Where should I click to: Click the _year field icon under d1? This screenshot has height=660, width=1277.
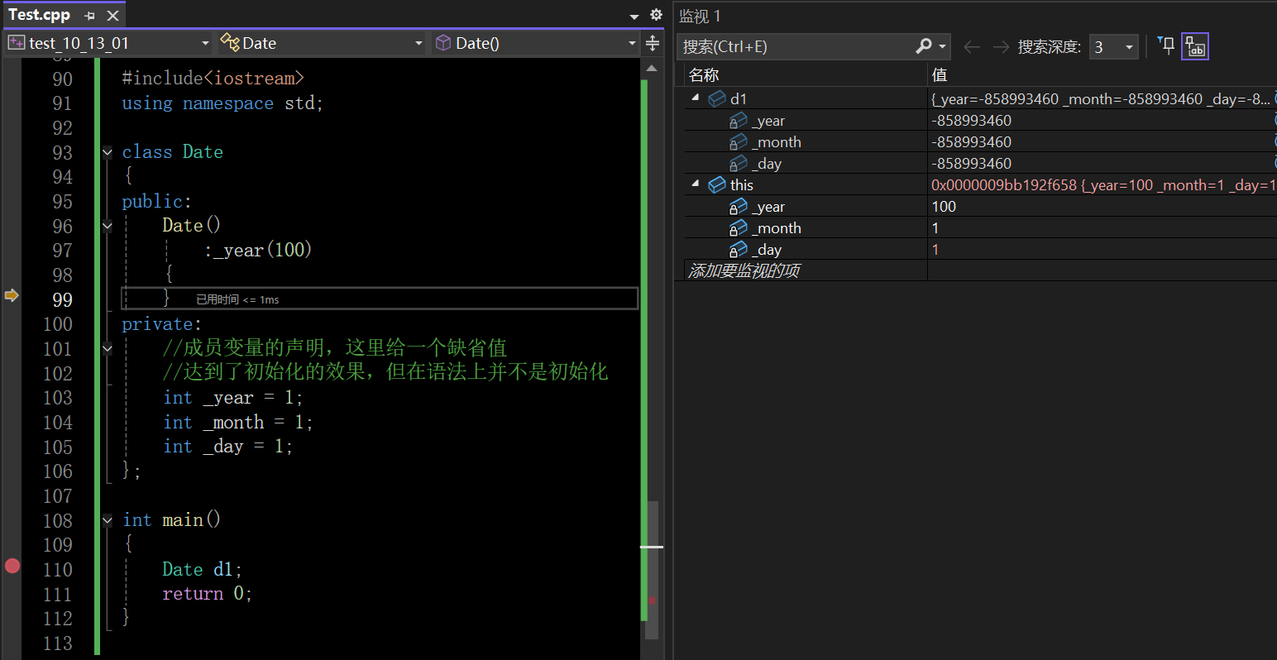point(738,121)
